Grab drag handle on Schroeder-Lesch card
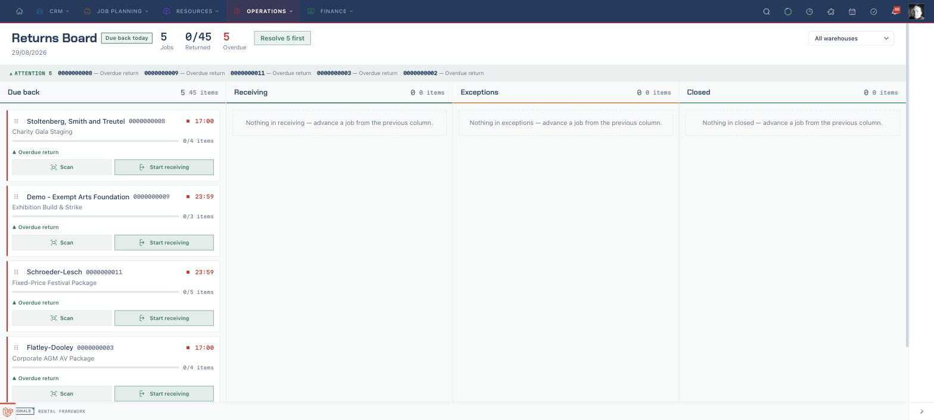 (16, 272)
